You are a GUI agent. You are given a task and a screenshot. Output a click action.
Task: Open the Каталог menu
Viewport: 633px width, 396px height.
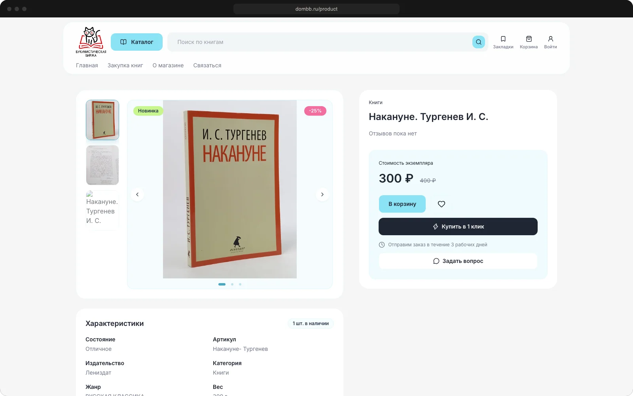[x=136, y=42]
